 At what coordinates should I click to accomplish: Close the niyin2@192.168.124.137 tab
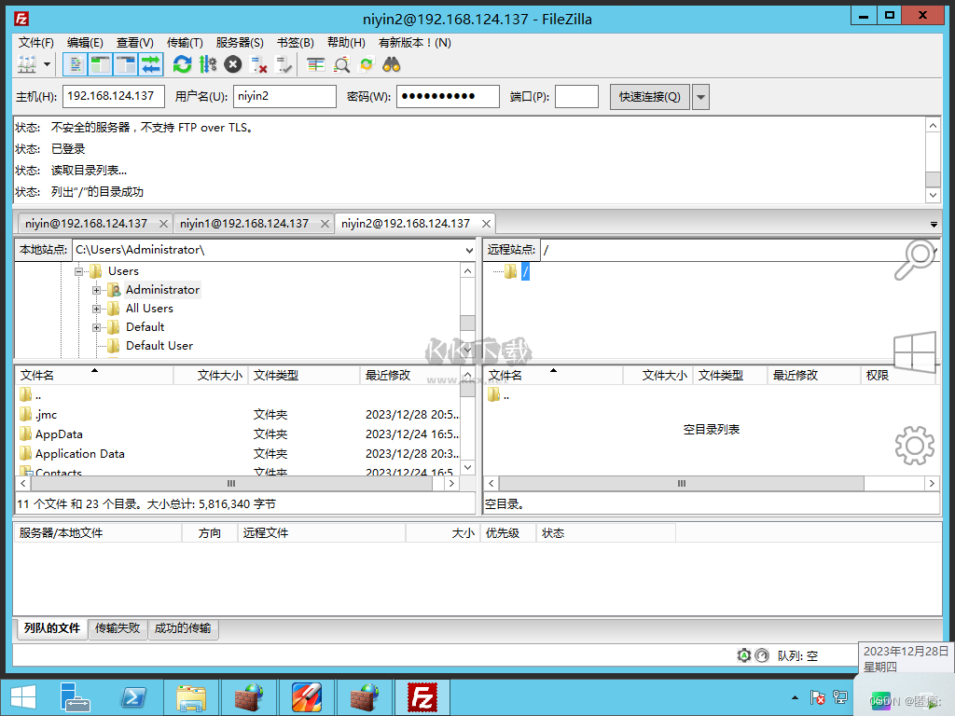(x=486, y=224)
